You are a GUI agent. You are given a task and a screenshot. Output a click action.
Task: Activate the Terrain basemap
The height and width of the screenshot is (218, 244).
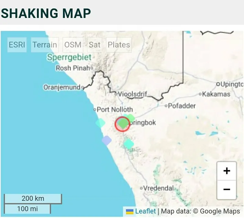[x=45, y=45]
